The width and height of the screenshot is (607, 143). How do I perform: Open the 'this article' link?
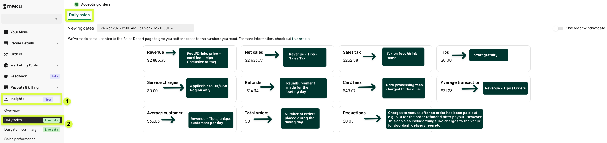tap(301, 39)
